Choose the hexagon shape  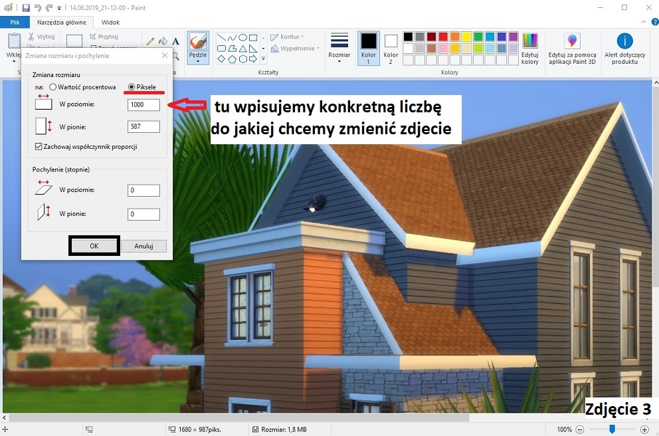pyautogui.click(x=242, y=59)
